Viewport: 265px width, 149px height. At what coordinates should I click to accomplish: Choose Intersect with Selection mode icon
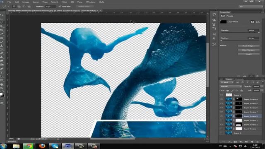pyautogui.click(x=29, y=7)
